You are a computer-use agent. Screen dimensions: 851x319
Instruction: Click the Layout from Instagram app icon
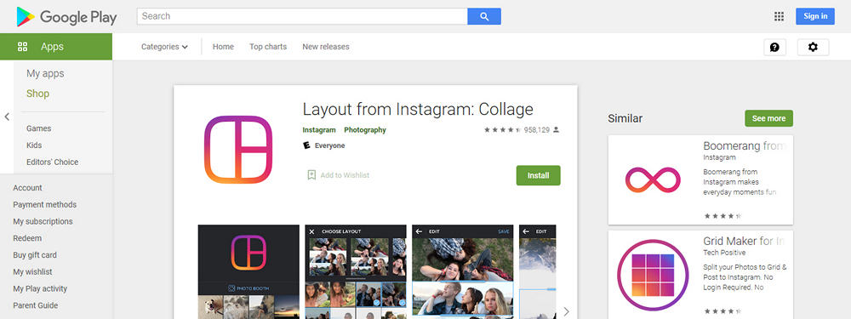click(238, 149)
